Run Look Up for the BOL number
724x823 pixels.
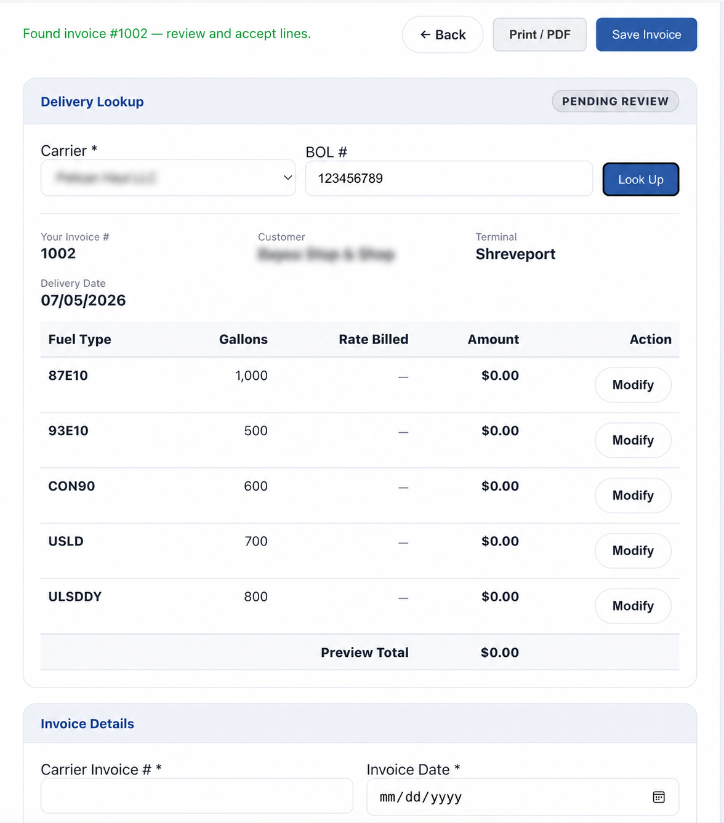click(640, 179)
